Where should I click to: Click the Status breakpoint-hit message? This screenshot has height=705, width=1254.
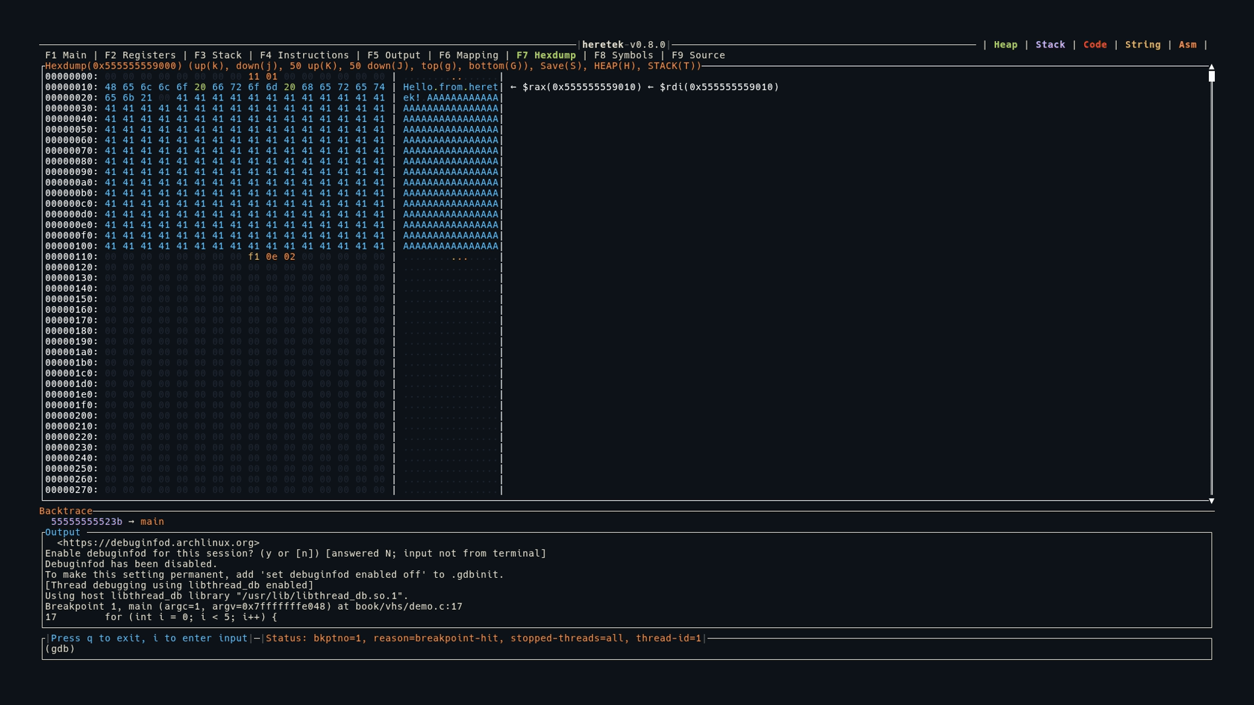tap(483, 638)
